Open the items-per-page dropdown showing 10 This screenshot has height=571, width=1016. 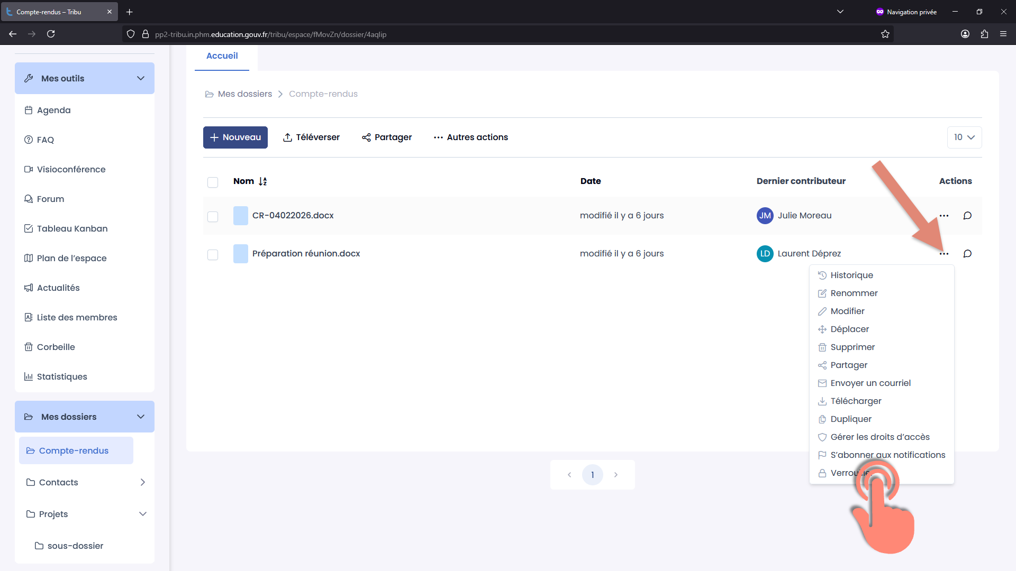[964, 137]
